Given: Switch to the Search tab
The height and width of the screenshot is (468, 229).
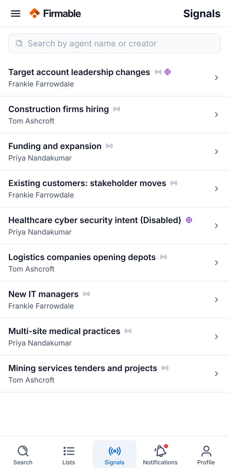Looking at the screenshot, I should [23, 455].
